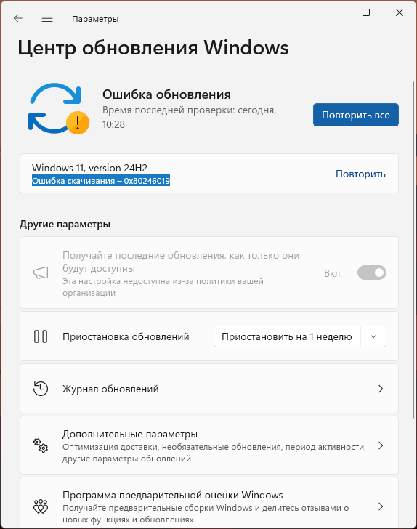Image resolution: width=417 pixels, height=529 pixels.
Task: Click the pause updates icon
Action: 41,336
